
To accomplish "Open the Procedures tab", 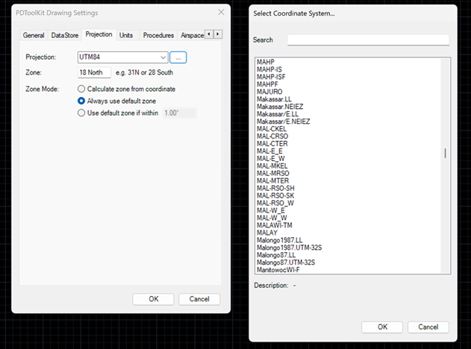I will pyautogui.click(x=158, y=35).
